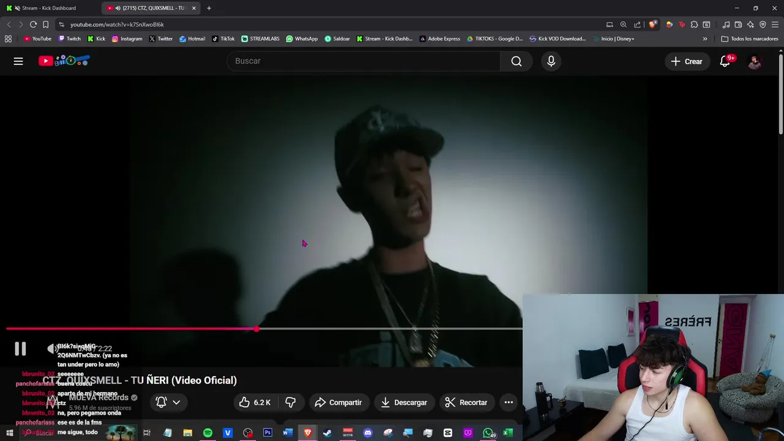Reload the page
The width and height of the screenshot is (784, 441).
33,24
